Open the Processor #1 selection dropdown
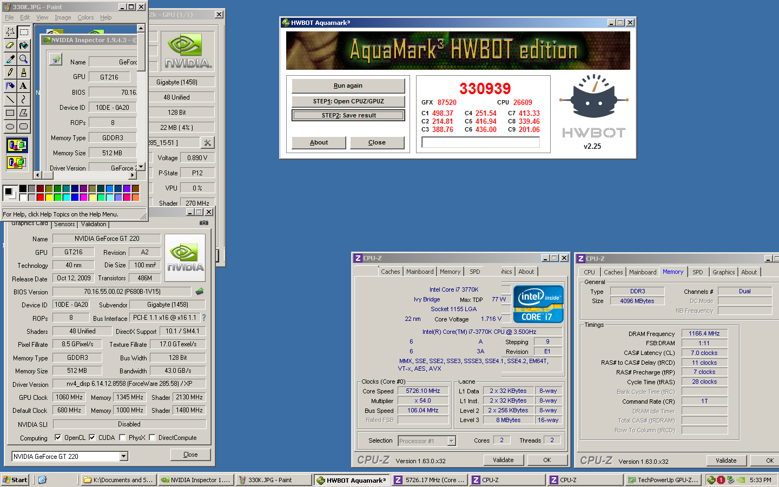This screenshot has height=487, width=779. [x=452, y=441]
